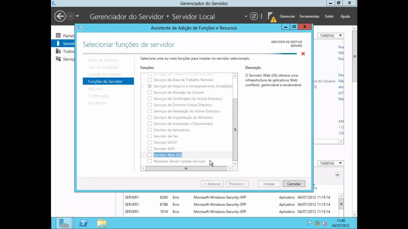Open the upper TAREFAS dropdown

(331, 36)
